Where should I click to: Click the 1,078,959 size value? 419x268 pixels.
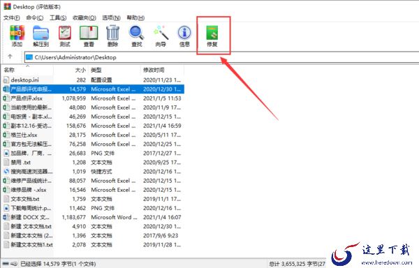coord(74,98)
